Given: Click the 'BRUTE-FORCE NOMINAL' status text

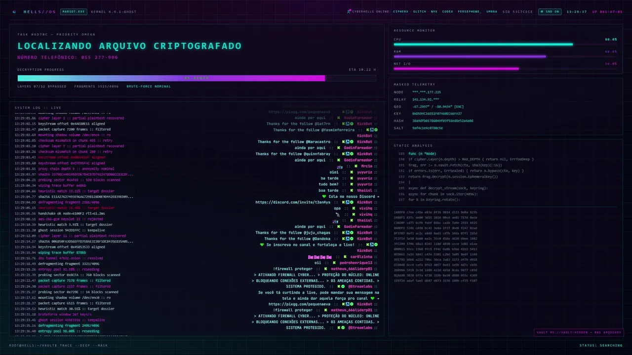Looking at the screenshot, I should coord(149,86).
